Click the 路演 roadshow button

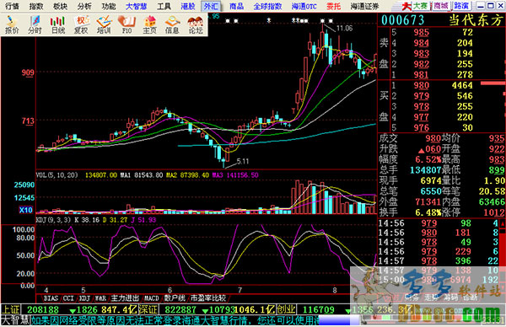click(x=462, y=6)
